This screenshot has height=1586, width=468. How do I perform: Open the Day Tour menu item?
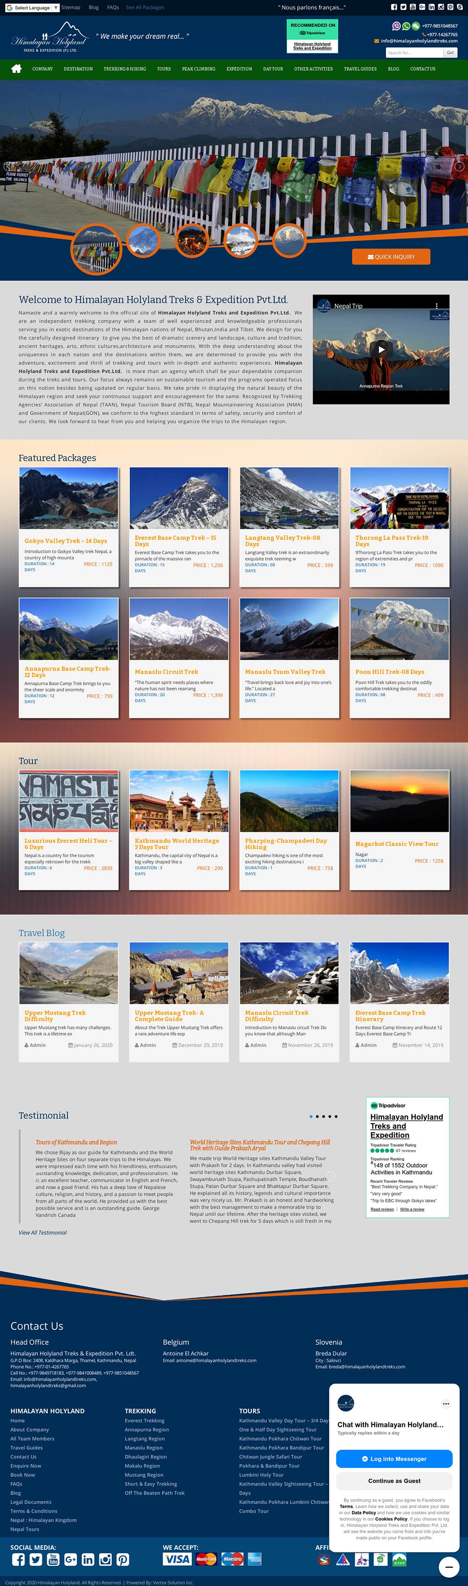coord(273,69)
